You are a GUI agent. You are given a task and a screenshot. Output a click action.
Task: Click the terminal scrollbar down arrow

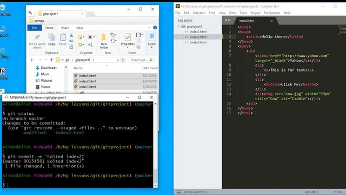(155, 185)
